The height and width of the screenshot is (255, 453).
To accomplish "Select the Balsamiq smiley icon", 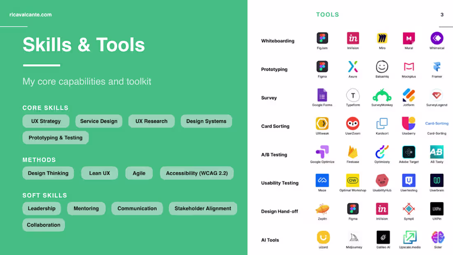I will pos(382,66).
